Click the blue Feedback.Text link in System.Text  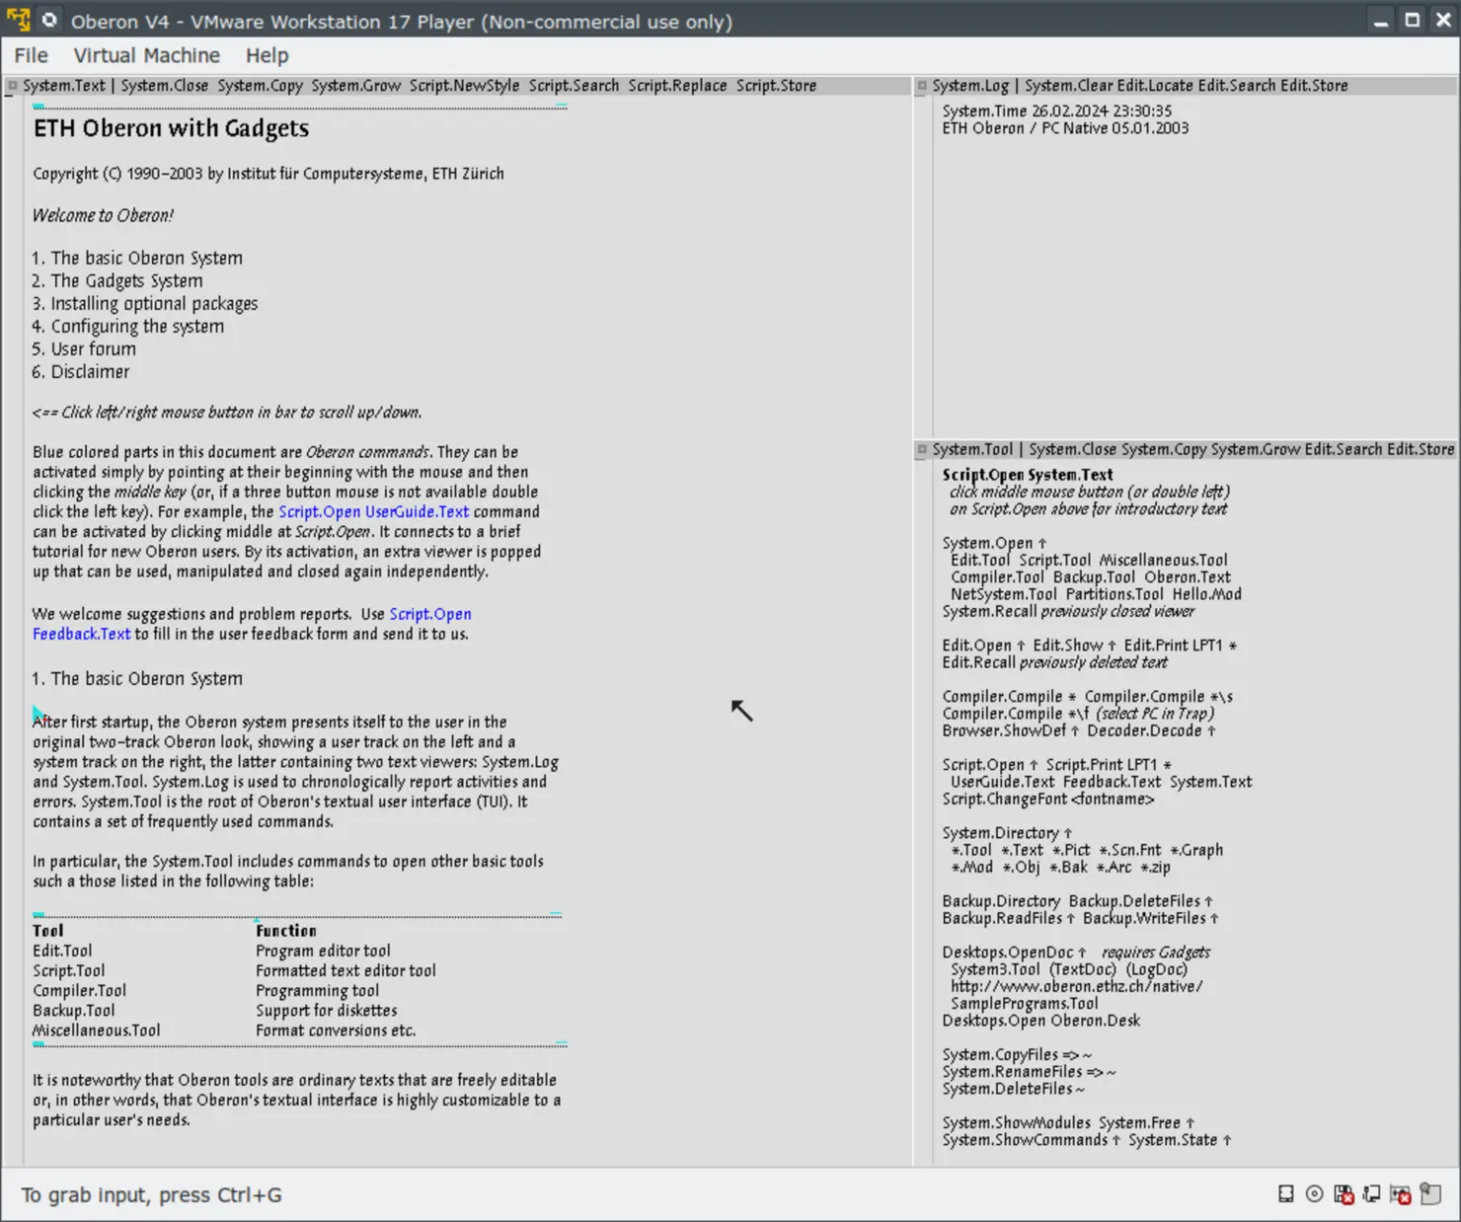[81, 634]
